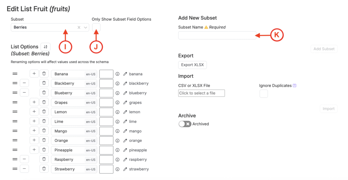The height and width of the screenshot is (180, 348).
Task: Click the Subset Name text field
Action: [217, 35]
